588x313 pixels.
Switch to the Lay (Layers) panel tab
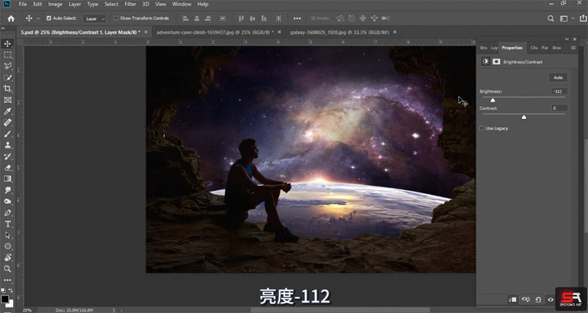pos(494,48)
